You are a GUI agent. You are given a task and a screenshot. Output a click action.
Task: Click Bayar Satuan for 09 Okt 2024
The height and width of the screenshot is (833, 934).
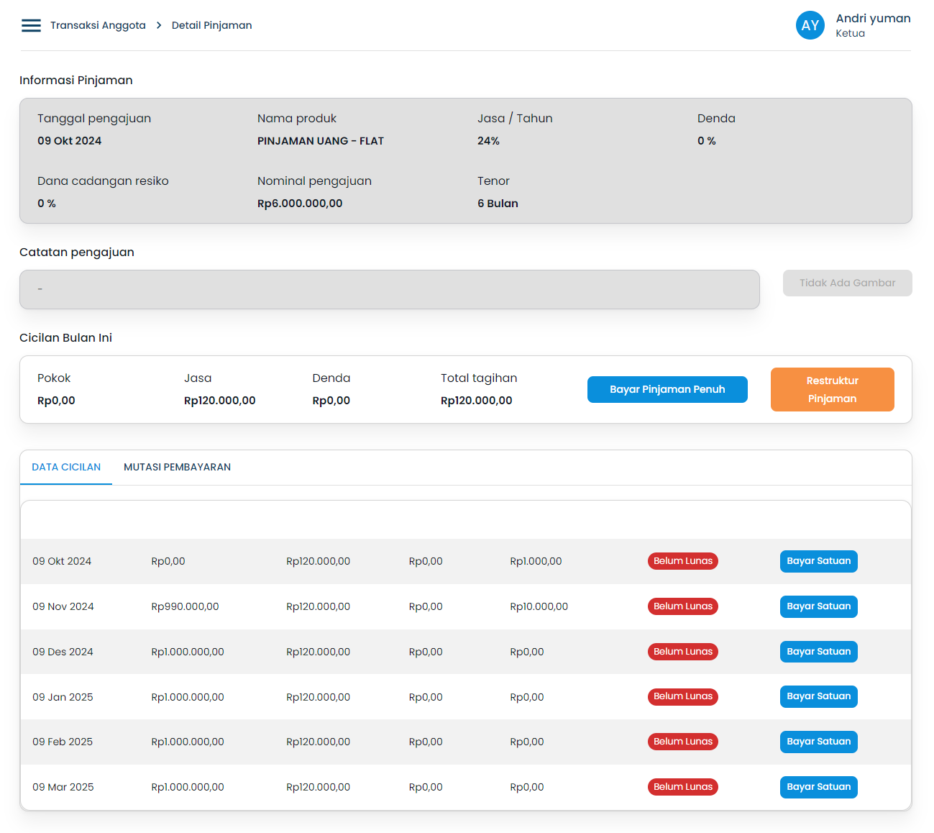click(x=818, y=561)
